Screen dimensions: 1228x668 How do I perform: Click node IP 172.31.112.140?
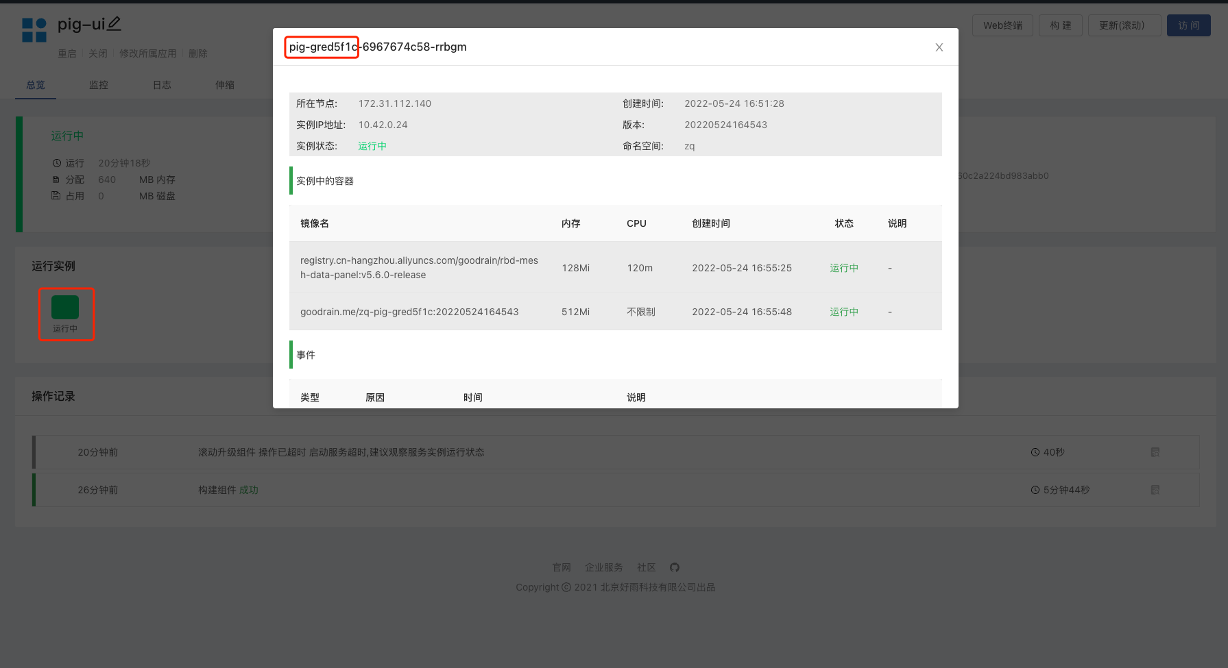pyautogui.click(x=395, y=103)
